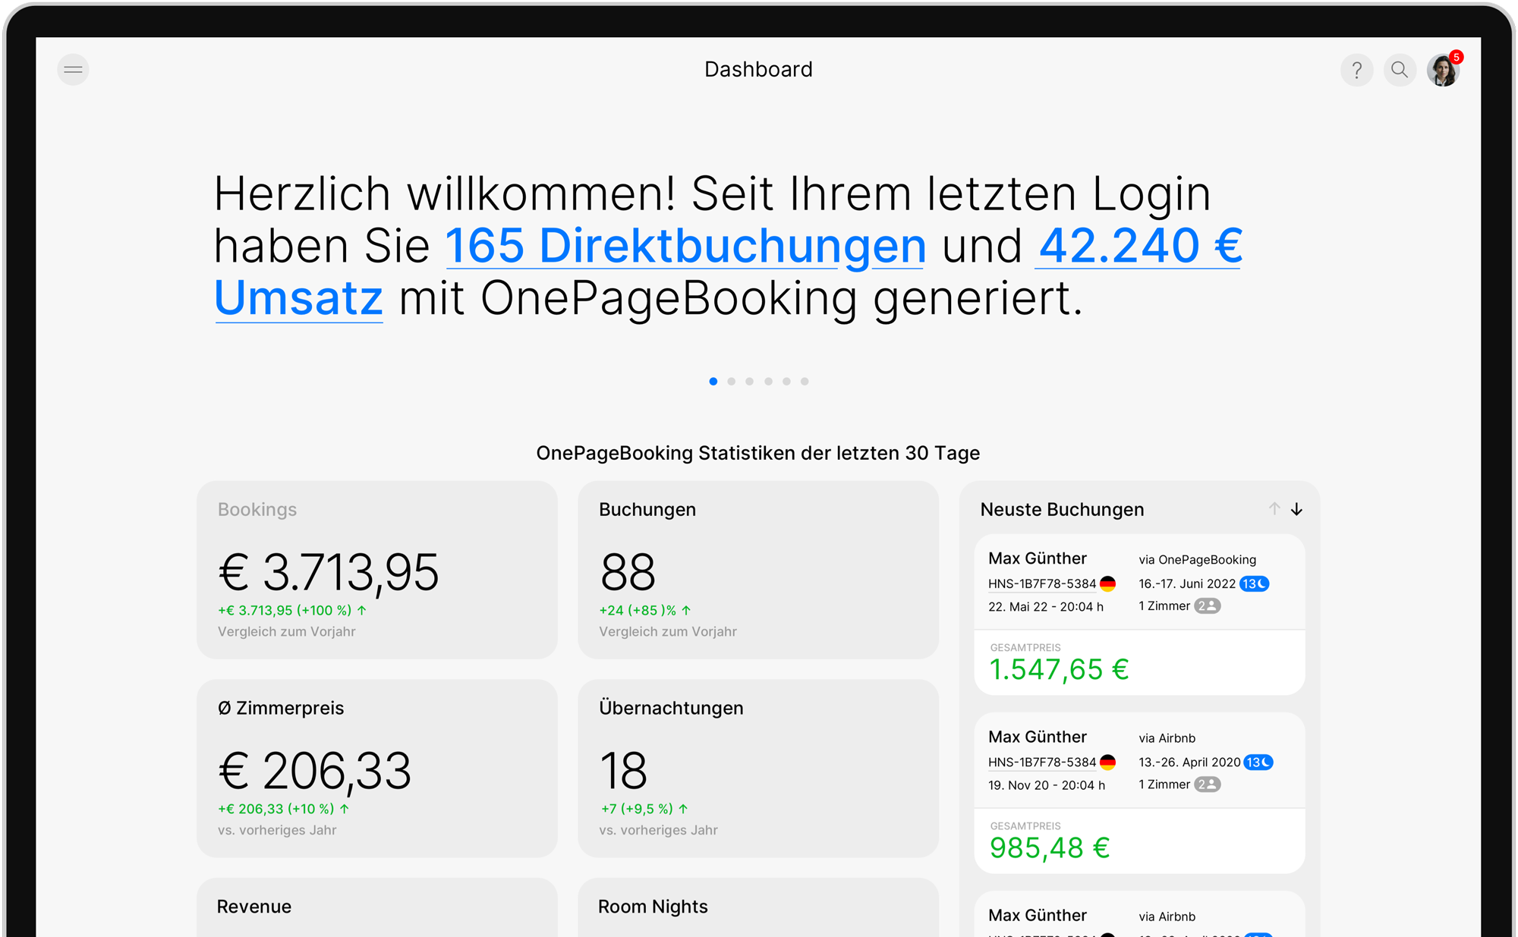Sort newest bookings with up arrow

(1274, 509)
